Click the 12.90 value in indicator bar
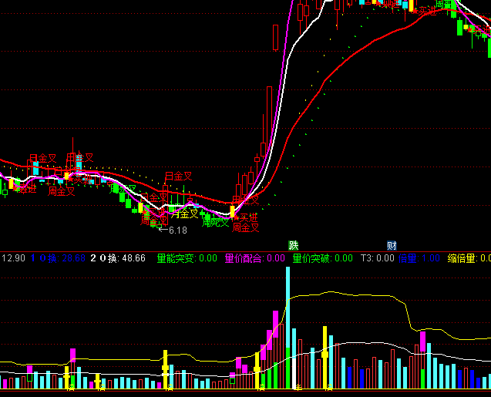Viewport: 491px width, 397px height. pyautogui.click(x=14, y=258)
